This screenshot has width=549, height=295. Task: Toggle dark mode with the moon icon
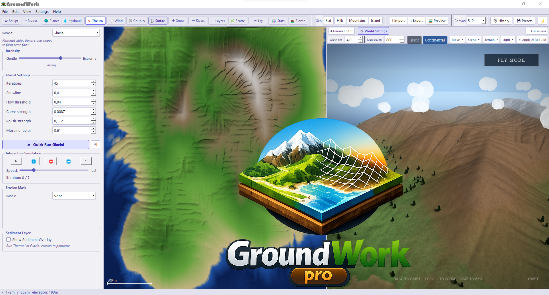(542, 21)
